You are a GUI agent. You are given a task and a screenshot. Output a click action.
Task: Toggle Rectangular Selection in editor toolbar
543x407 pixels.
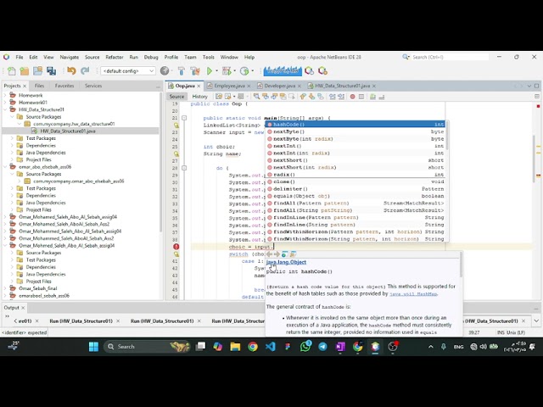point(292,97)
